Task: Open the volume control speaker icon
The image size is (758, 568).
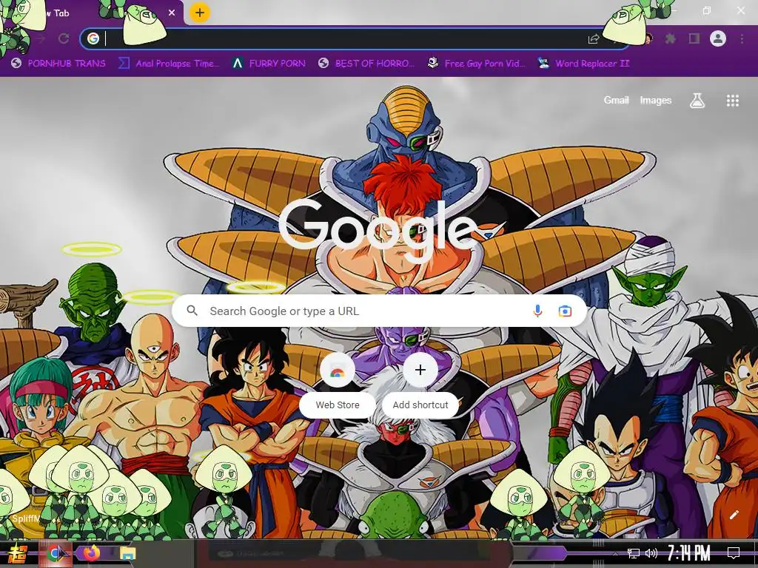Action: 651,553
